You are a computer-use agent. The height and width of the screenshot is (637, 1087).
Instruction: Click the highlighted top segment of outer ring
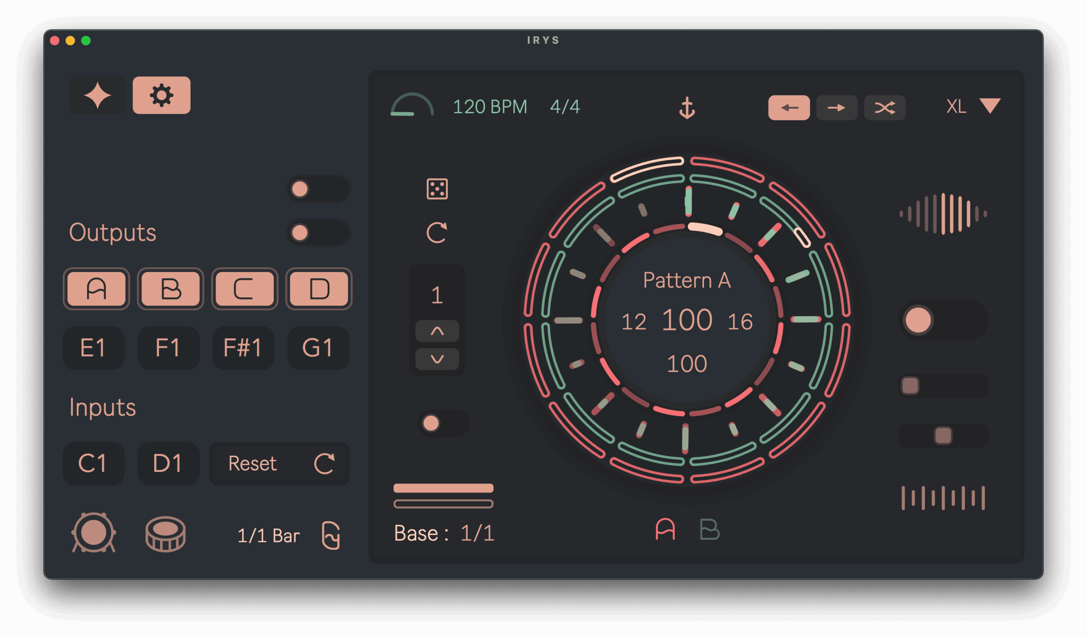[x=647, y=169]
